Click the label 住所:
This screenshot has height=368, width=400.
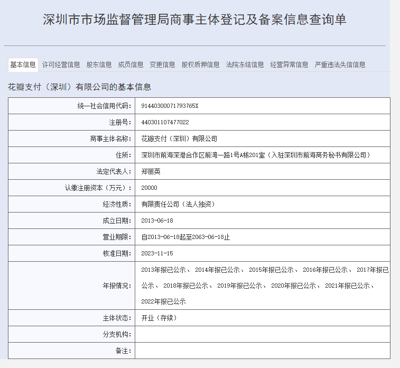124,155
